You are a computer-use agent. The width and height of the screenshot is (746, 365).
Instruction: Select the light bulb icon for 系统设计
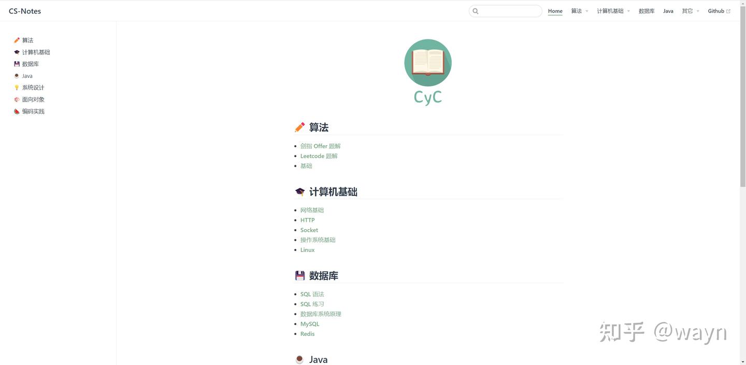17,87
